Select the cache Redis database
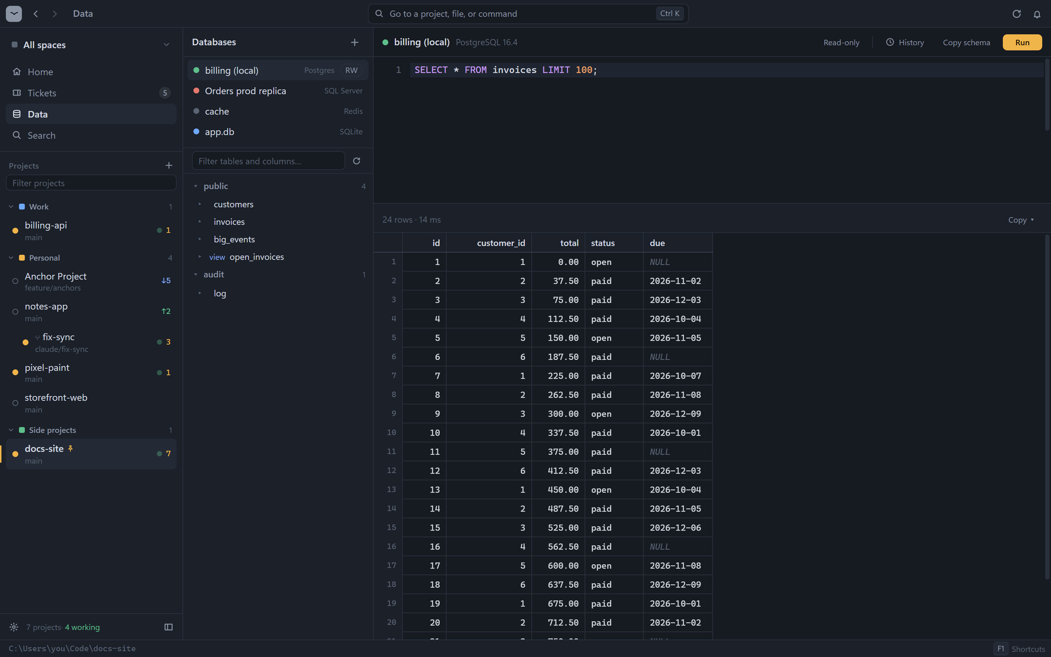 [278, 111]
